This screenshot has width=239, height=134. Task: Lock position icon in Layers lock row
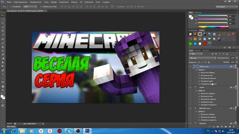pos(205,62)
